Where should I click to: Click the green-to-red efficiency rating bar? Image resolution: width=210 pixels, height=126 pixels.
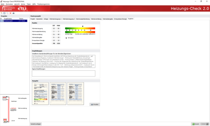tap(80, 28)
